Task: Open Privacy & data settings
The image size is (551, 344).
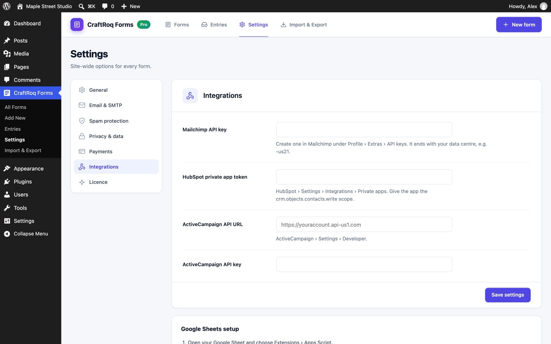Action: point(116,136)
